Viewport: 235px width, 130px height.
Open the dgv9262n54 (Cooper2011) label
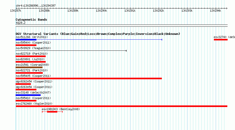pyautogui.click(x=34, y=81)
